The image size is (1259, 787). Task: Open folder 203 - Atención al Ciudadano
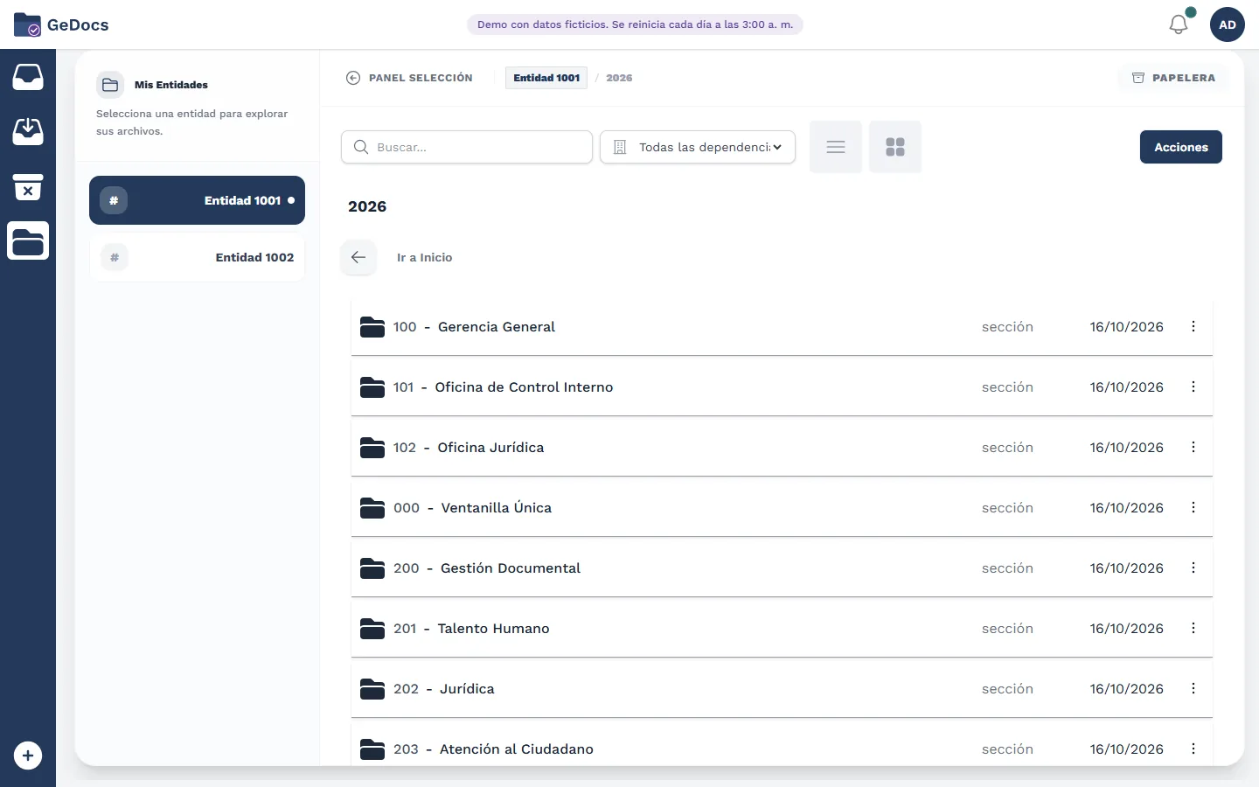[782, 745]
